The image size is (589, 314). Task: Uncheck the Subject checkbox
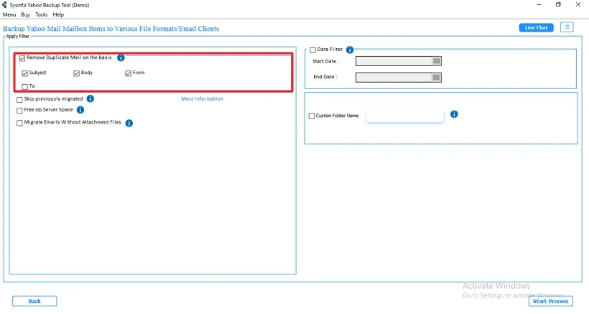click(x=25, y=73)
